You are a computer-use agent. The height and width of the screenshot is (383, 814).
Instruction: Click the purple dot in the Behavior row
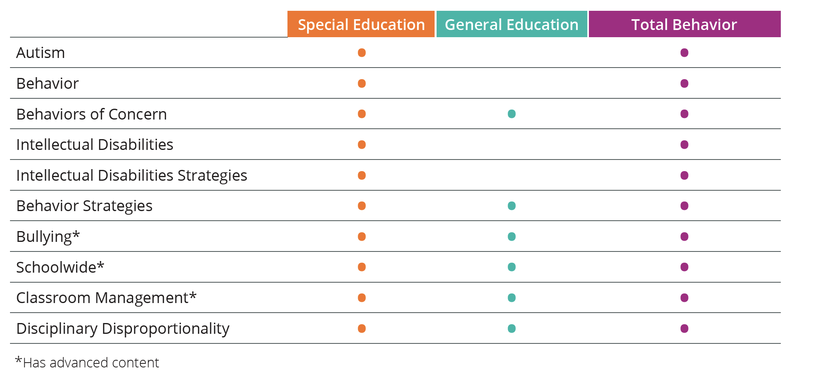(684, 84)
